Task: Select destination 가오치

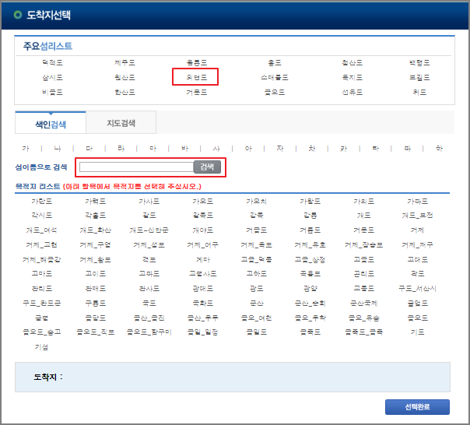Action: click(256, 201)
